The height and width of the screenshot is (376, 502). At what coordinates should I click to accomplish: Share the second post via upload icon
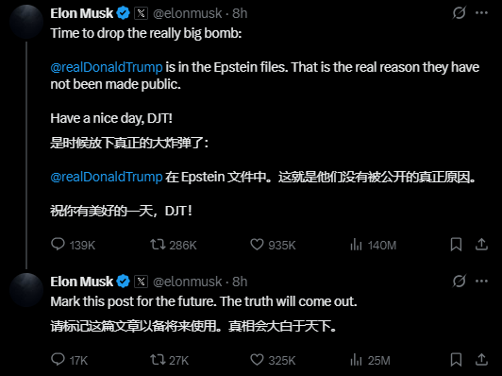coord(481,359)
